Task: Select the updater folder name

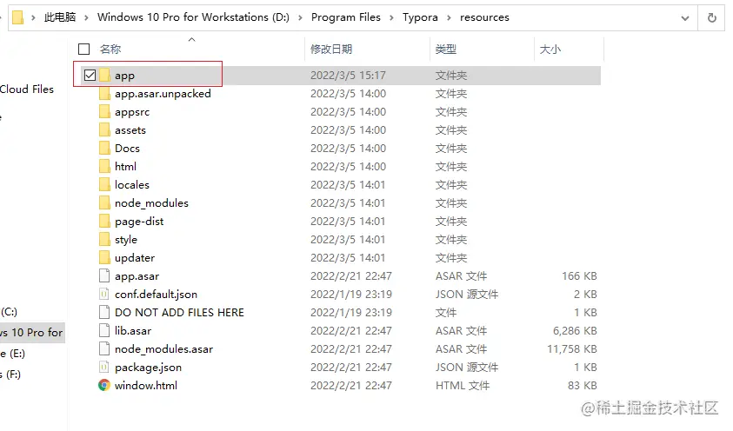Action: click(135, 258)
